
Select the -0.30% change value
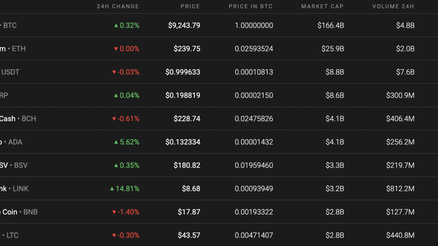pos(128,235)
